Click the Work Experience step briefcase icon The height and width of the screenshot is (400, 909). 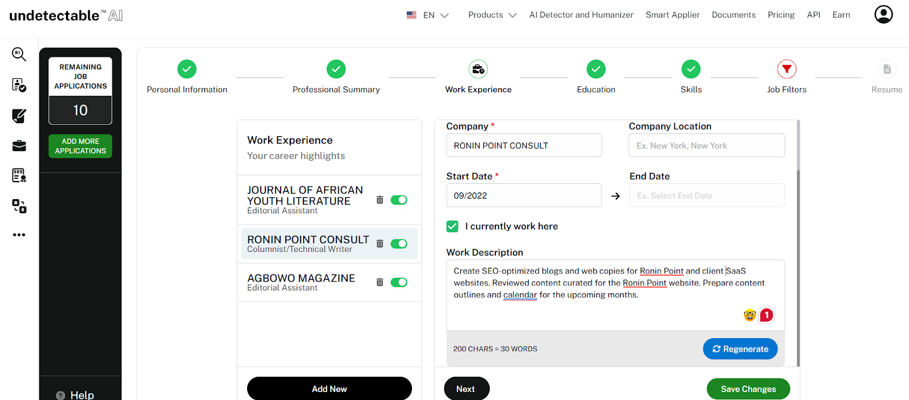478,69
